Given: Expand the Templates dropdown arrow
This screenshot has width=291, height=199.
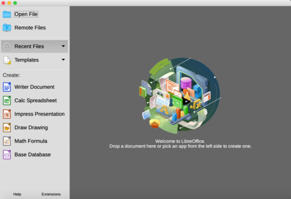Looking at the screenshot, I should pos(63,60).
